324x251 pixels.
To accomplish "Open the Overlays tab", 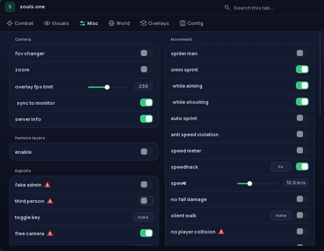I will pos(155,23).
